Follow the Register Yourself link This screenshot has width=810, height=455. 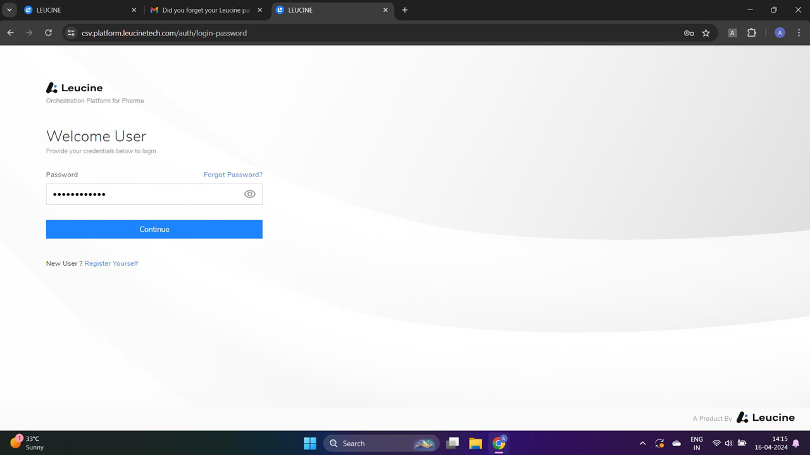click(111, 263)
